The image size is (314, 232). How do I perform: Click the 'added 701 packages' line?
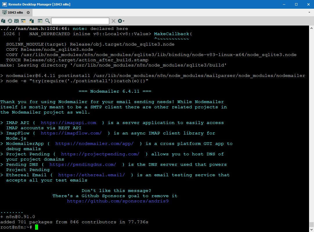74,222
